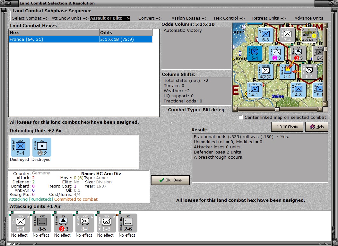This screenshot has height=246, width=338.
Task: Click grey 7-4 infantry counter on map
Action: (x=287, y=34)
